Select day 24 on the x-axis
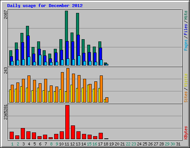This screenshot has width=190, height=148. click(x=139, y=144)
